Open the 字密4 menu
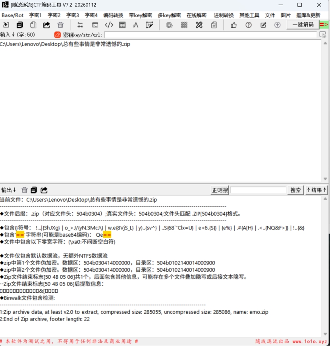 pos(91,15)
